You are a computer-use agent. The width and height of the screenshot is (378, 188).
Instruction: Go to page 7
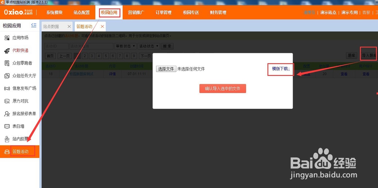(120, 56)
